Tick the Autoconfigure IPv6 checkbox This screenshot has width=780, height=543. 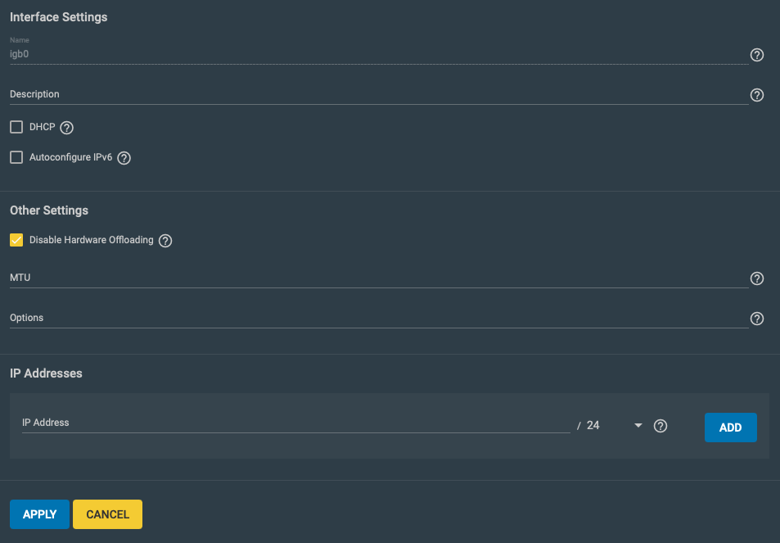click(16, 158)
